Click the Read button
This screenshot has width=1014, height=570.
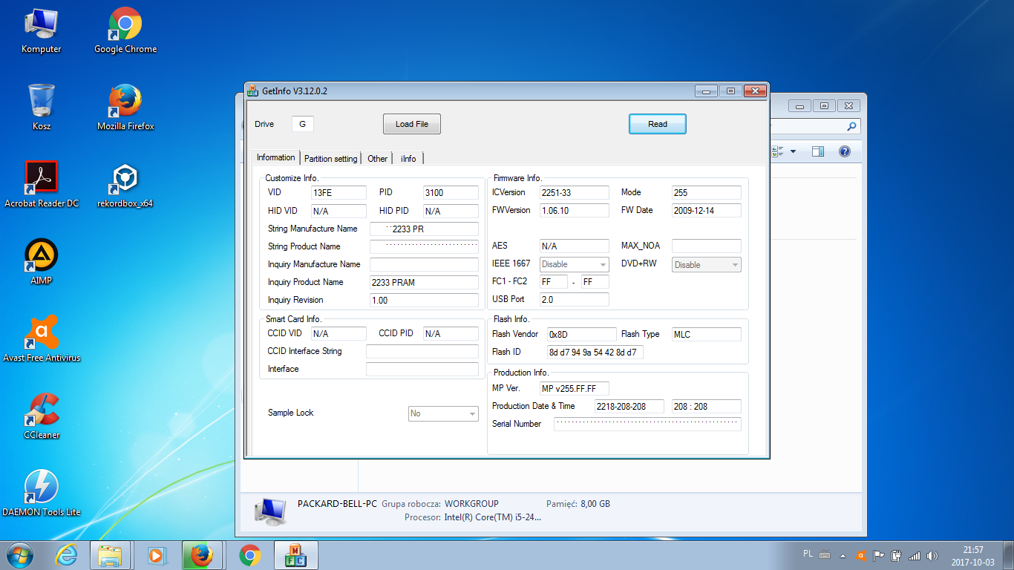(x=658, y=124)
